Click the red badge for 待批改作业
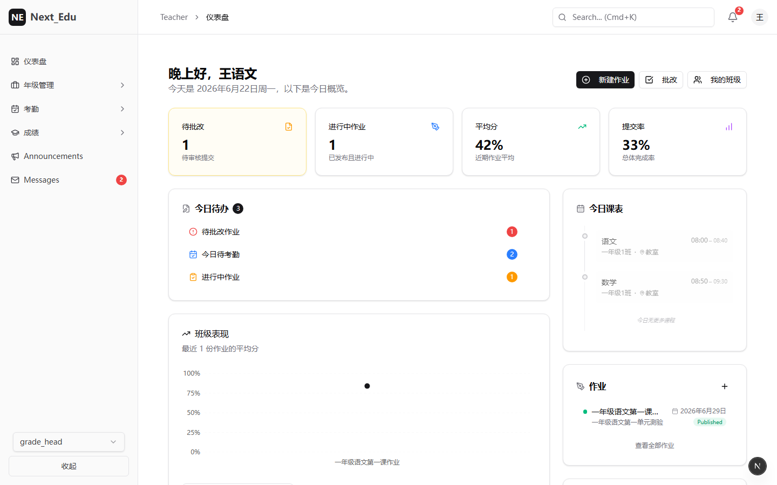This screenshot has width=777, height=485. pyautogui.click(x=512, y=232)
